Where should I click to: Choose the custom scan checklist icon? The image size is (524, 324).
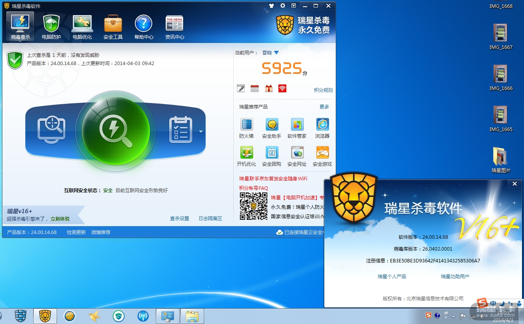[x=181, y=129]
